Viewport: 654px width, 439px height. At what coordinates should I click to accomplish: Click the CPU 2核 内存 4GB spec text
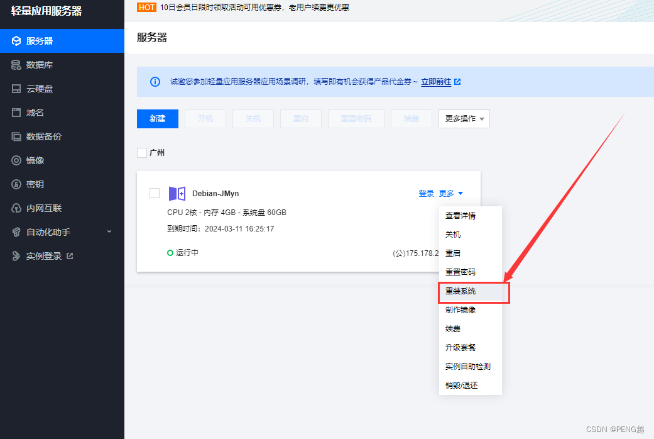click(x=227, y=212)
